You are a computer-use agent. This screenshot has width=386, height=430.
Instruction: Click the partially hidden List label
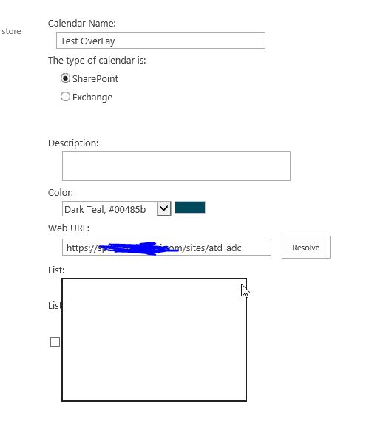[x=55, y=305]
